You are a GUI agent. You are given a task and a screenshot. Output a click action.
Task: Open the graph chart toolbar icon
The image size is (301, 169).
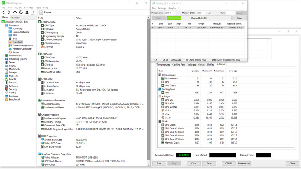(x=33, y=13)
